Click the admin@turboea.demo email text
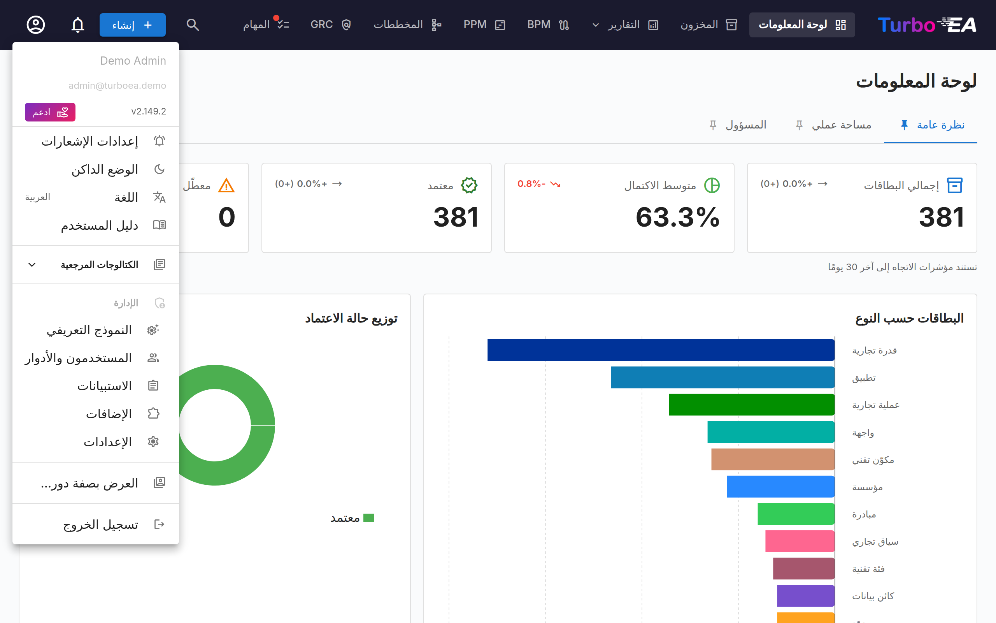Viewport: 996px width, 623px height. tap(117, 85)
